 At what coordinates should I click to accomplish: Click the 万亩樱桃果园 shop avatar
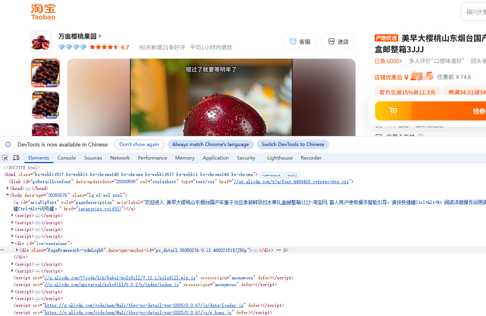pos(41,41)
